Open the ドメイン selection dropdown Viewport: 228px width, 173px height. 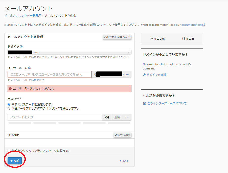(x=69, y=52)
